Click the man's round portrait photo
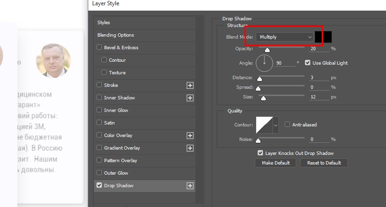Screen dimensions: 386x207 (53, 61)
